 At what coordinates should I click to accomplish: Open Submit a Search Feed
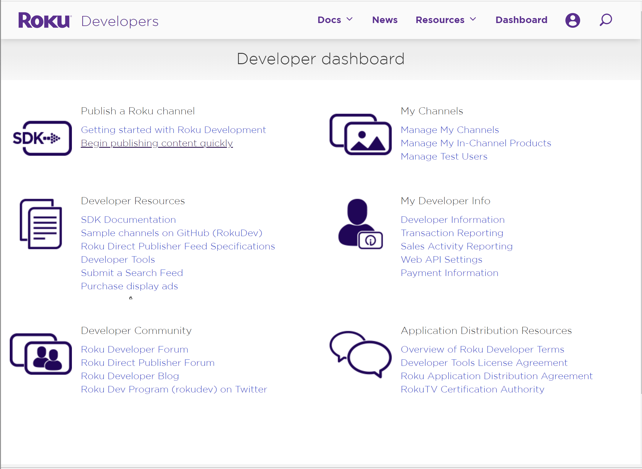click(x=132, y=273)
